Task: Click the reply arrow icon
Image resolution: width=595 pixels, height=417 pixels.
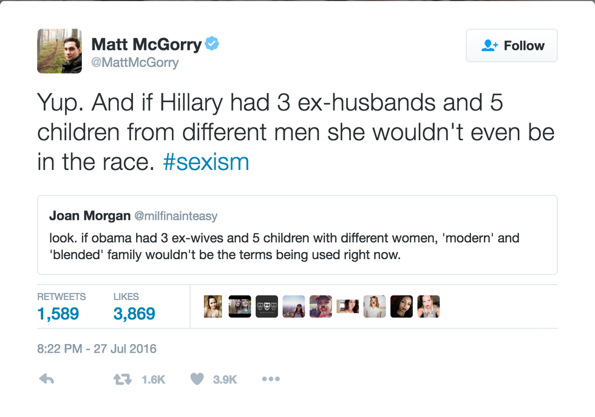Action: click(x=47, y=379)
